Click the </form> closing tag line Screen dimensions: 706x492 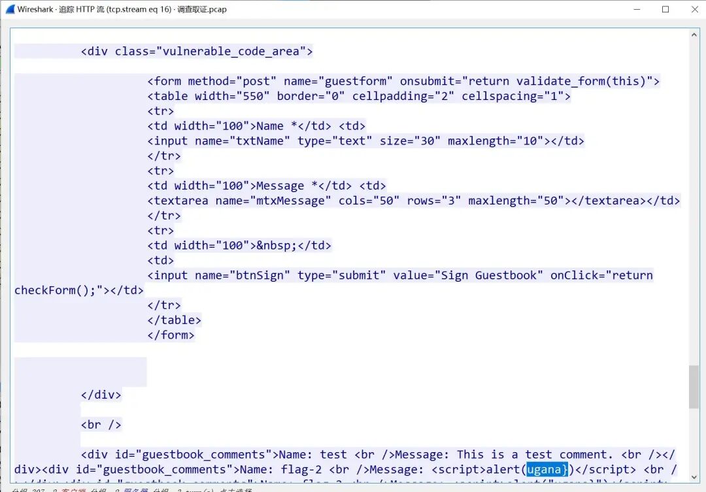pyautogui.click(x=171, y=335)
